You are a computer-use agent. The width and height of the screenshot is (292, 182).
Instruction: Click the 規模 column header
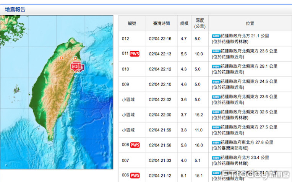click(x=184, y=23)
